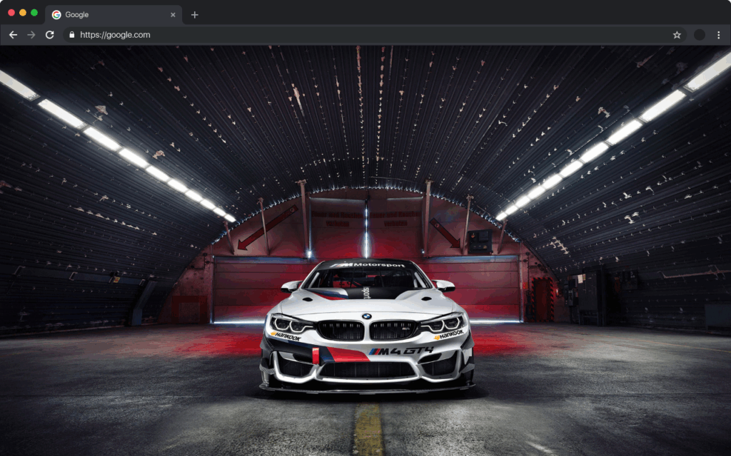Click the M4 GT4 decal on the splitter
Image resolution: width=731 pixels, height=456 pixels.
pos(402,350)
